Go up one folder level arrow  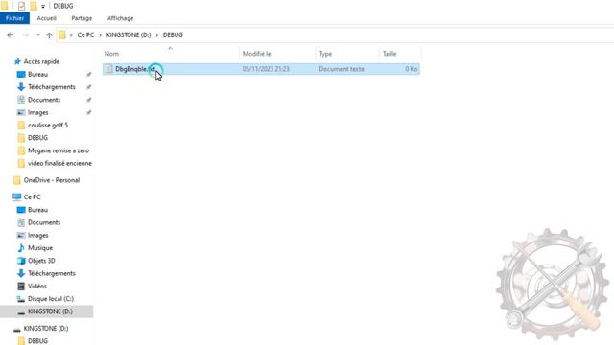[49, 35]
